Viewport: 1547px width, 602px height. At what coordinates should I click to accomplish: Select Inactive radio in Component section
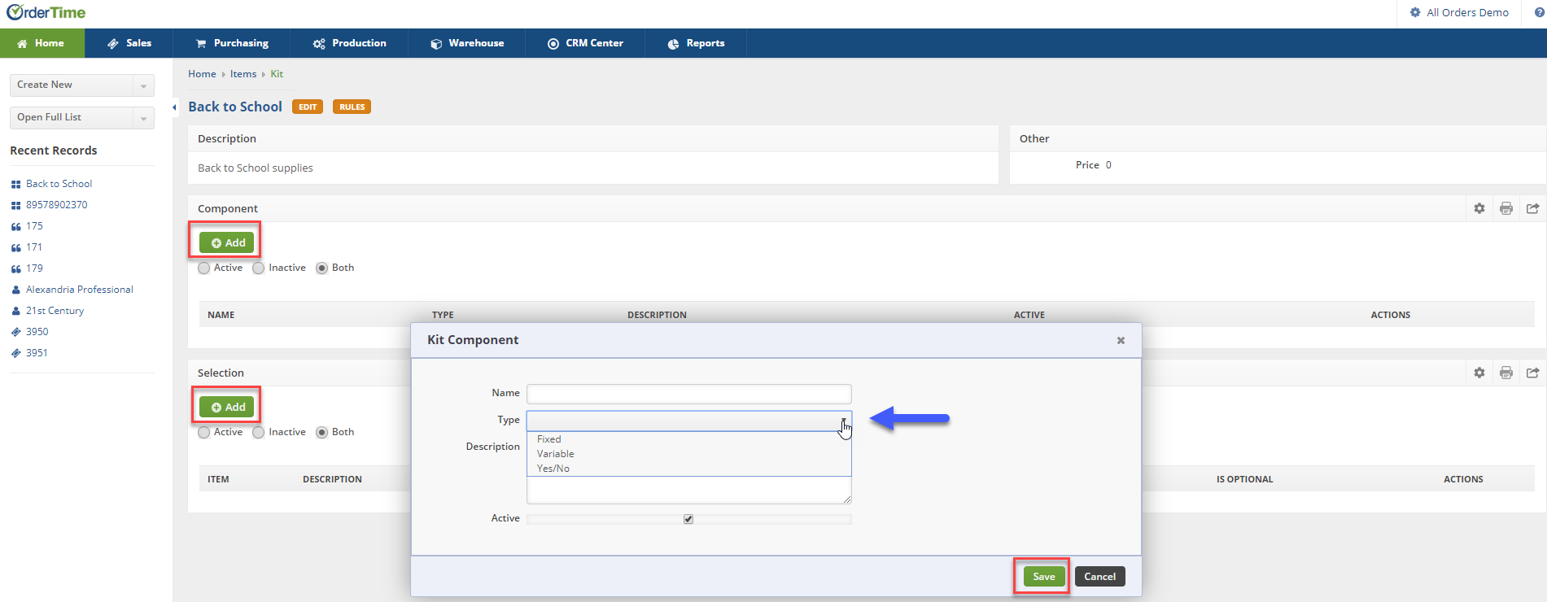click(259, 268)
